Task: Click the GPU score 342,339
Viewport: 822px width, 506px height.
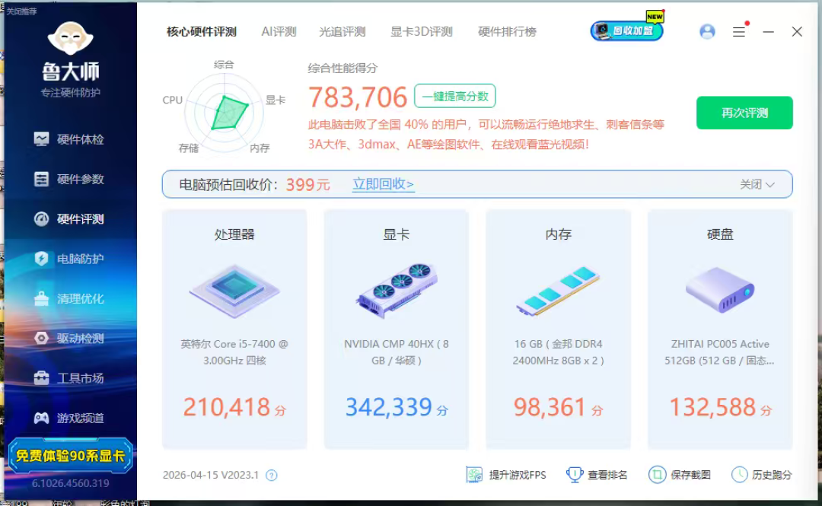Action: point(389,407)
